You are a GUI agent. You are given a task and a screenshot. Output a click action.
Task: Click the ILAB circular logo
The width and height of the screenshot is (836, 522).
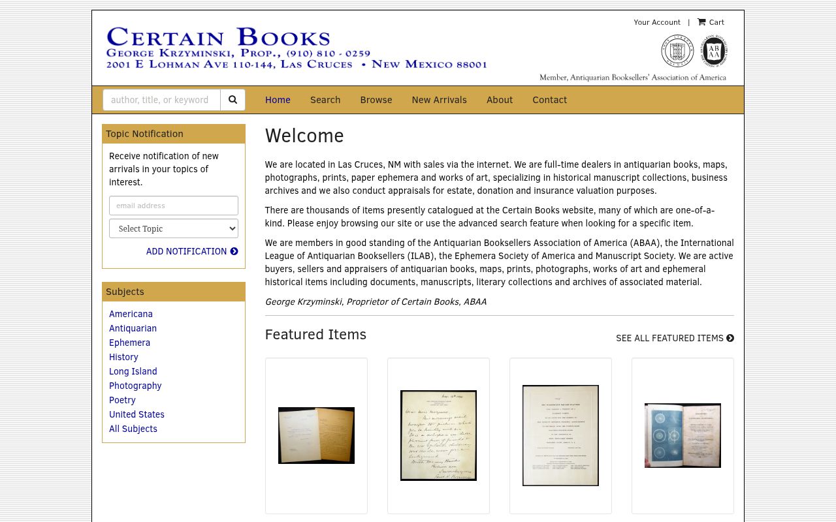point(677,51)
